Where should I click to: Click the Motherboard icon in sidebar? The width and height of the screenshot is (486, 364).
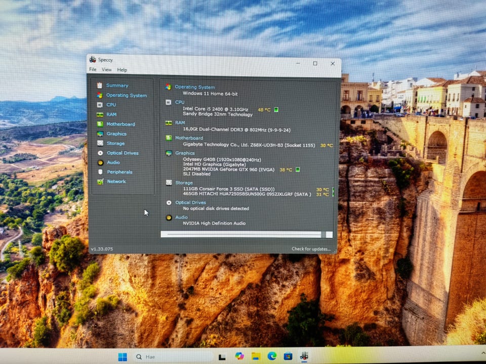[x=100, y=124]
